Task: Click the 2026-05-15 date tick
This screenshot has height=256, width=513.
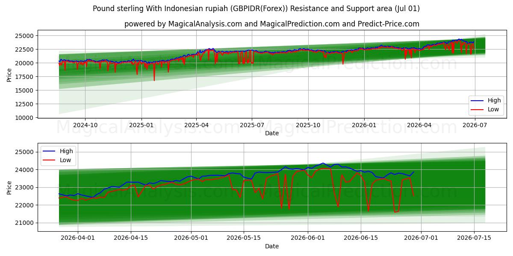Action: [243, 238]
